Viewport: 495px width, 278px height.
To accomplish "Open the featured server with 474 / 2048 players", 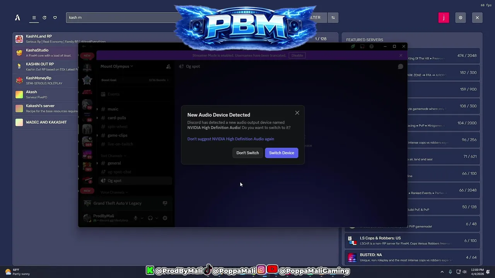I will click(x=444, y=56).
